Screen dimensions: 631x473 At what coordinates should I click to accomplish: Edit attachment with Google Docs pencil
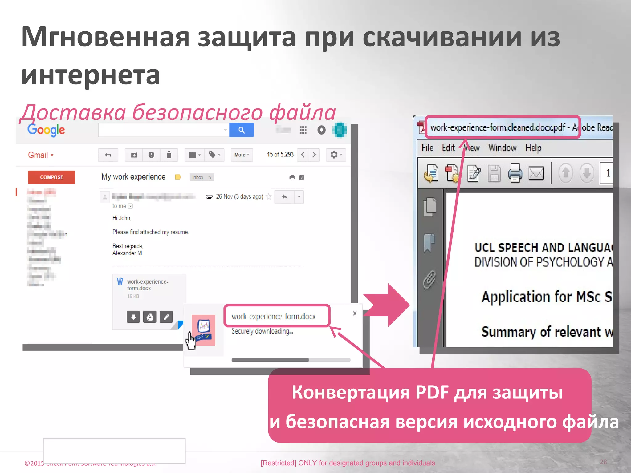tap(166, 317)
